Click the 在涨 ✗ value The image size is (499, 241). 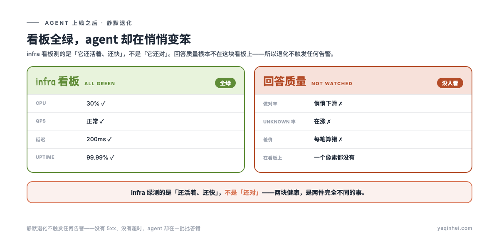(322, 121)
